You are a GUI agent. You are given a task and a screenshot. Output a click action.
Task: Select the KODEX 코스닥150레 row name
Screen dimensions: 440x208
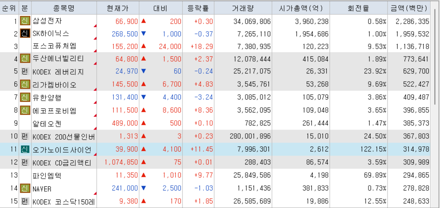pos(64,202)
